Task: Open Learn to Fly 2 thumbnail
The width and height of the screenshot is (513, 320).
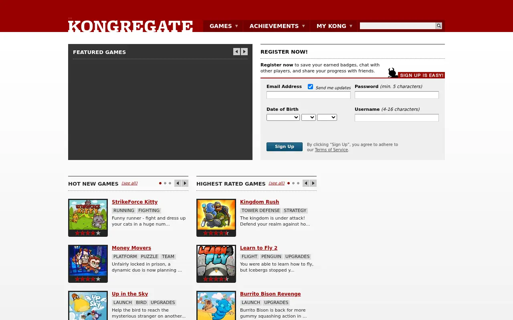Action: [216, 261]
